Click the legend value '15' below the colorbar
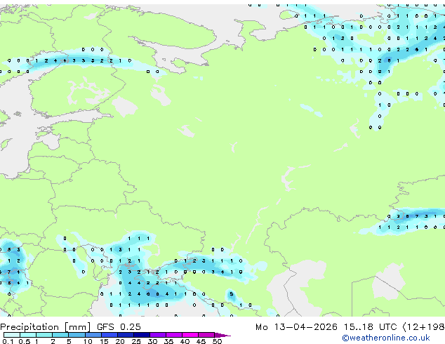Screen dimensions: 445x344 [x=104, y=341]
